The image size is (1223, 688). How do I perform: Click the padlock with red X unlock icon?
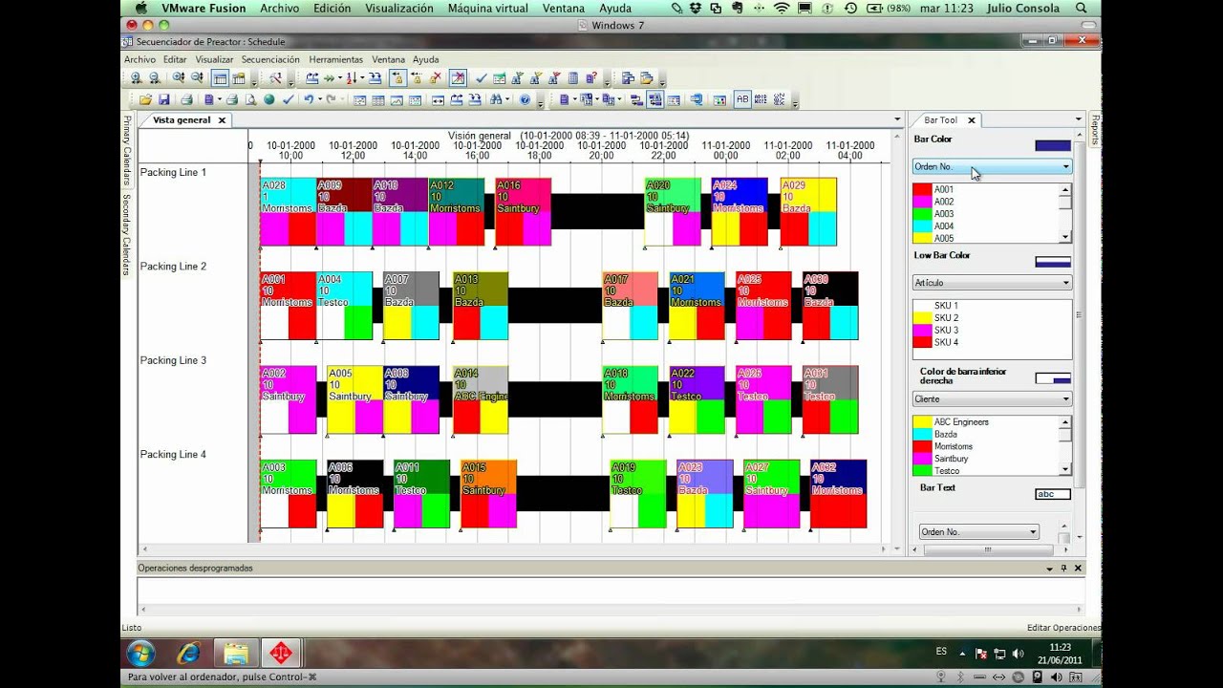[x=436, y=78]
